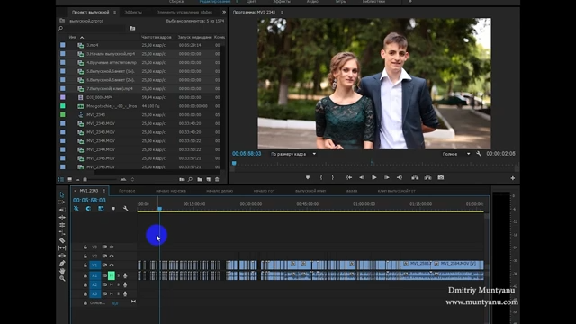Viewport: 576px width, 324px height.
Task: Click Find magnifier at Project panel bottom
Action: 190,179
